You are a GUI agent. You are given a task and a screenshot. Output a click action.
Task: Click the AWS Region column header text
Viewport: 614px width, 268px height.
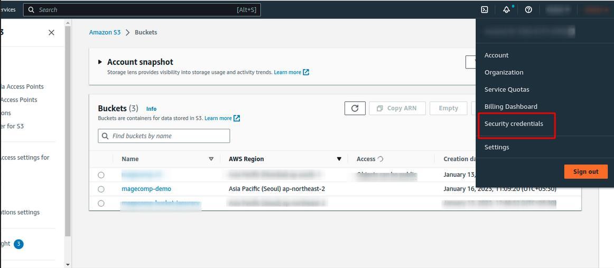[x=246, y=159]
